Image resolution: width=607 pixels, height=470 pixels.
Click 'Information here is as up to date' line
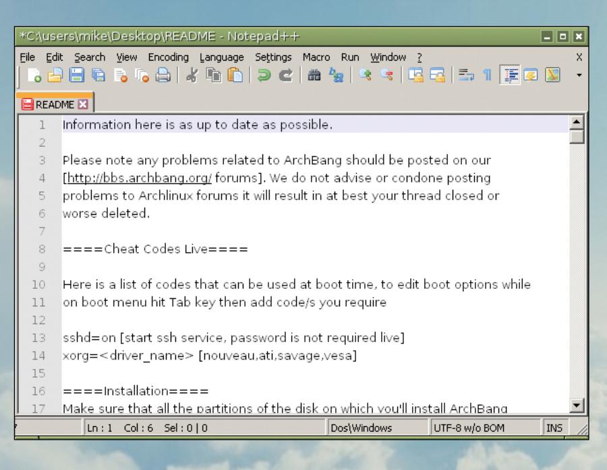tap(198, 125)
